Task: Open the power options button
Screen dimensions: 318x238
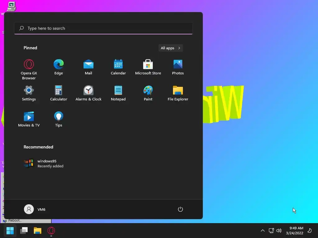Action: [x=180, y=209]
